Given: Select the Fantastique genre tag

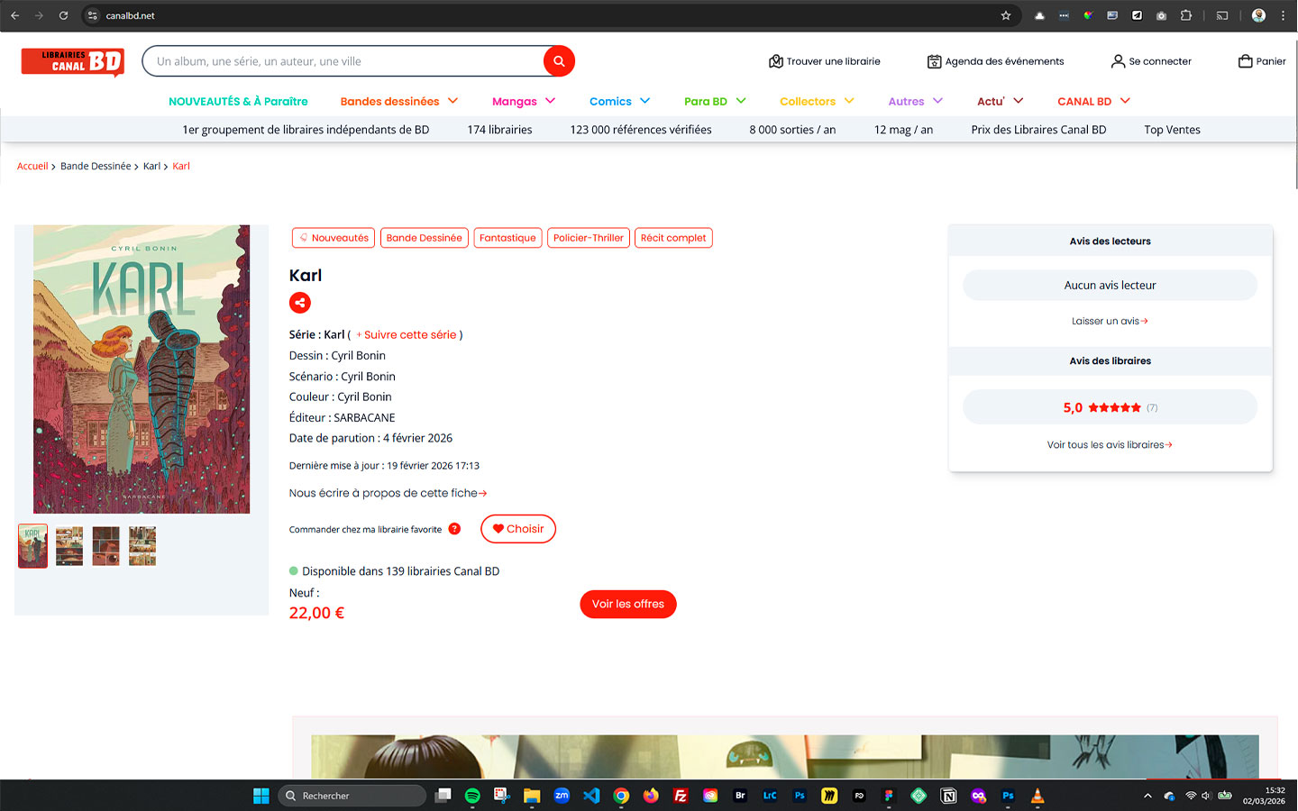Looking at the screenshot, I should coord(507,238).
